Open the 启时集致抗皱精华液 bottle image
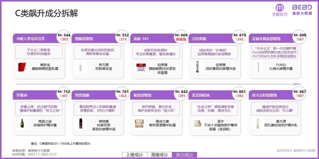Screen dimensions: 319x159 [197, 67]
